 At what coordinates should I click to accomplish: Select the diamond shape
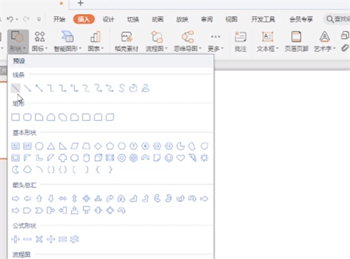98,146
